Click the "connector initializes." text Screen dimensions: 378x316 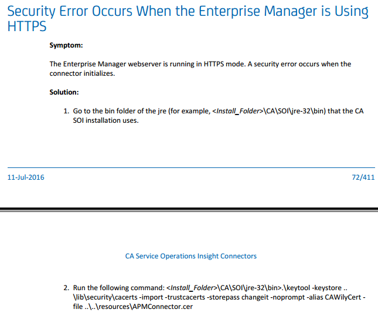coord(82,73)
